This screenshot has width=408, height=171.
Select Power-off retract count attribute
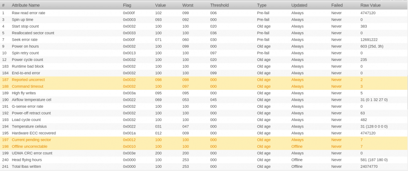tap(204, 113)
